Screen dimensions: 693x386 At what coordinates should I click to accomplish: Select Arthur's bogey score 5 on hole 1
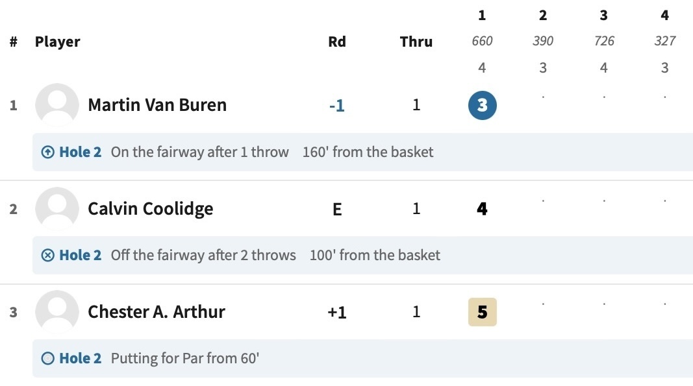coord(482,312)
